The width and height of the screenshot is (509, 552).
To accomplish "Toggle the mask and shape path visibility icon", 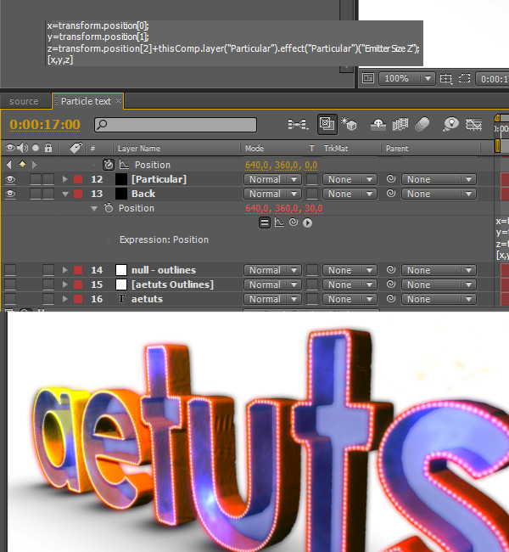I will (464, 78).
